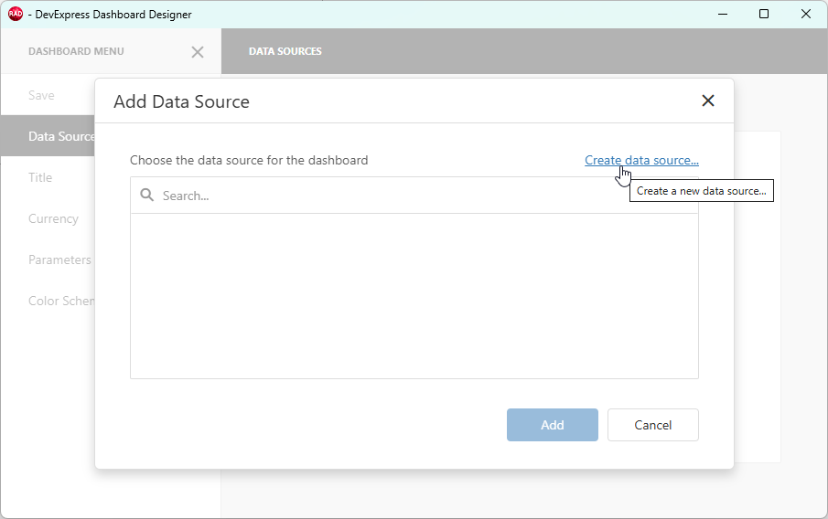Focus the Search input field
The image size is (828, 519).
coord(414,196)
